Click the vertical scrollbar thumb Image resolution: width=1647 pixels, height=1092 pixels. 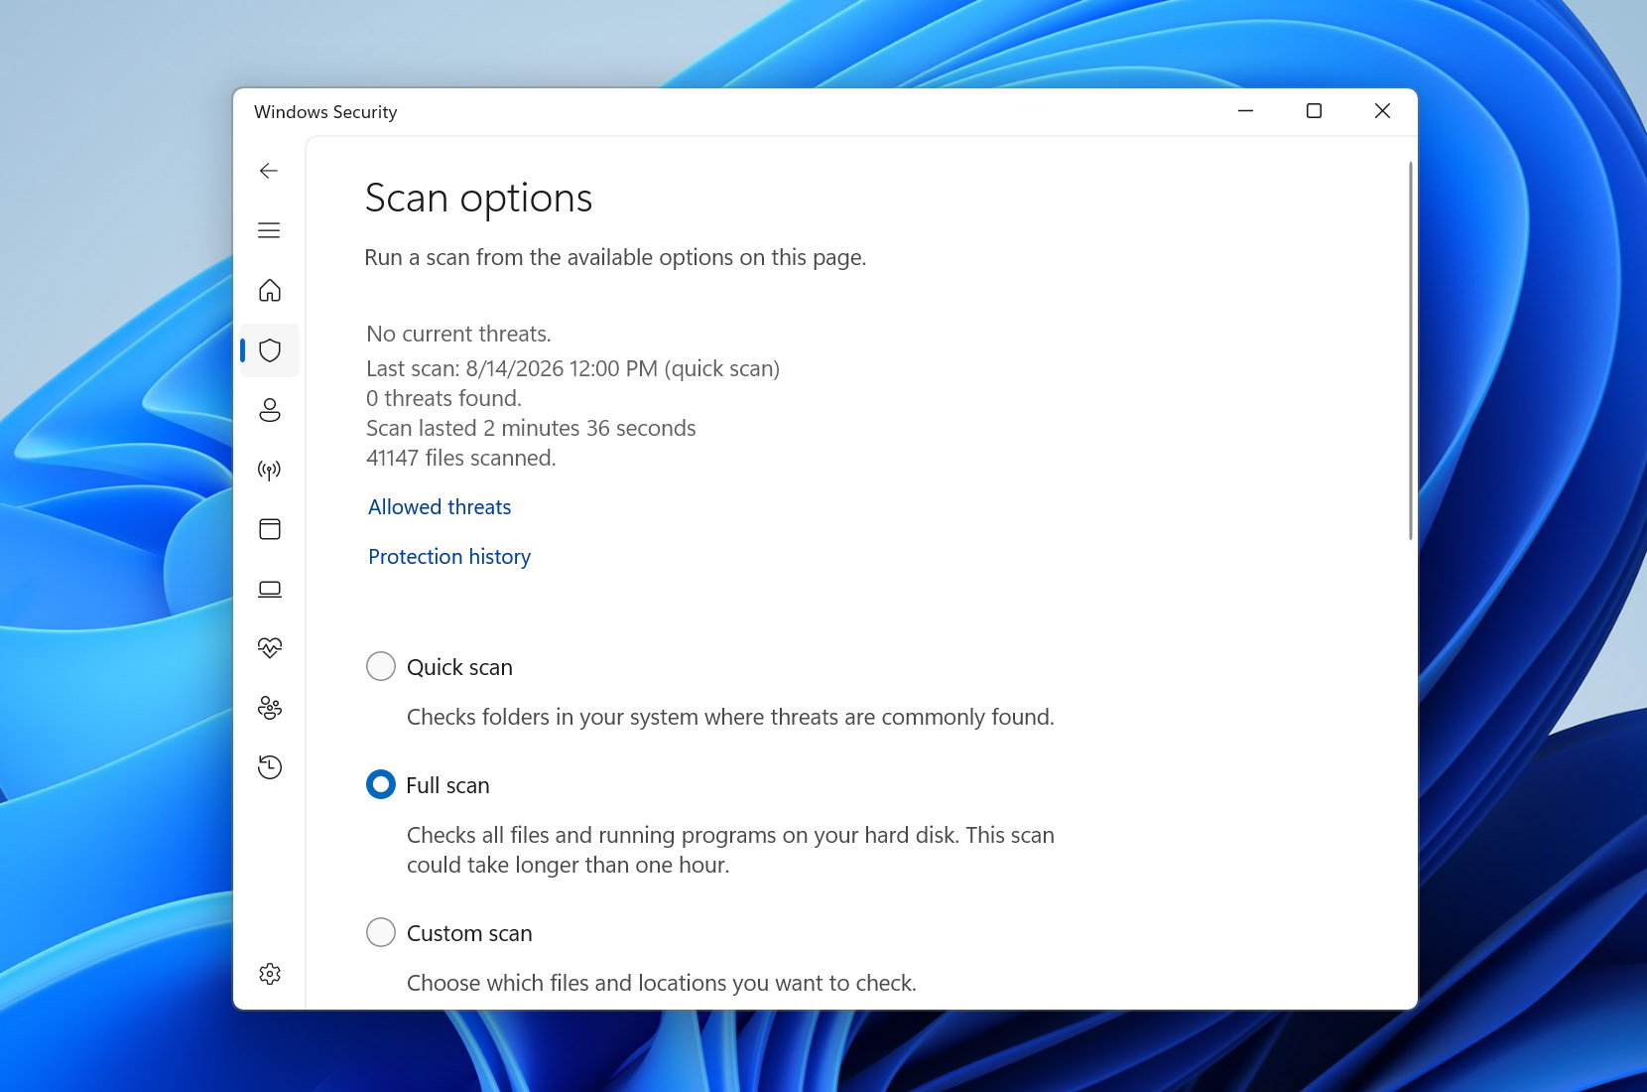[1410, 350]
